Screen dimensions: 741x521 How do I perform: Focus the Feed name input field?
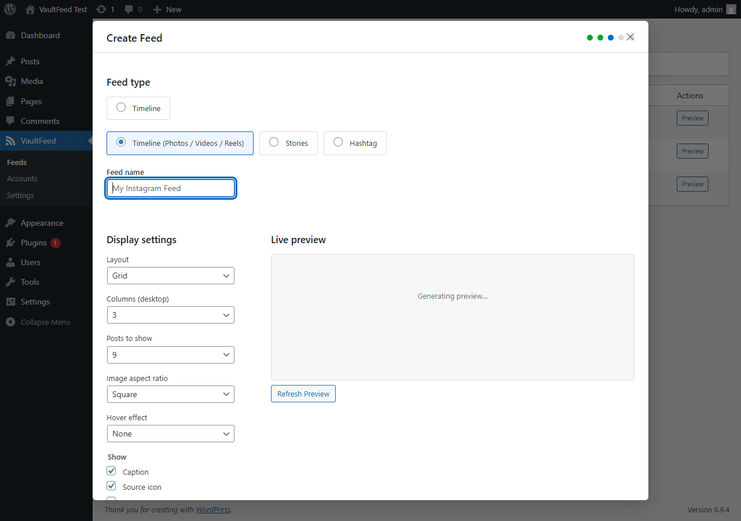[x=171, y=188]
